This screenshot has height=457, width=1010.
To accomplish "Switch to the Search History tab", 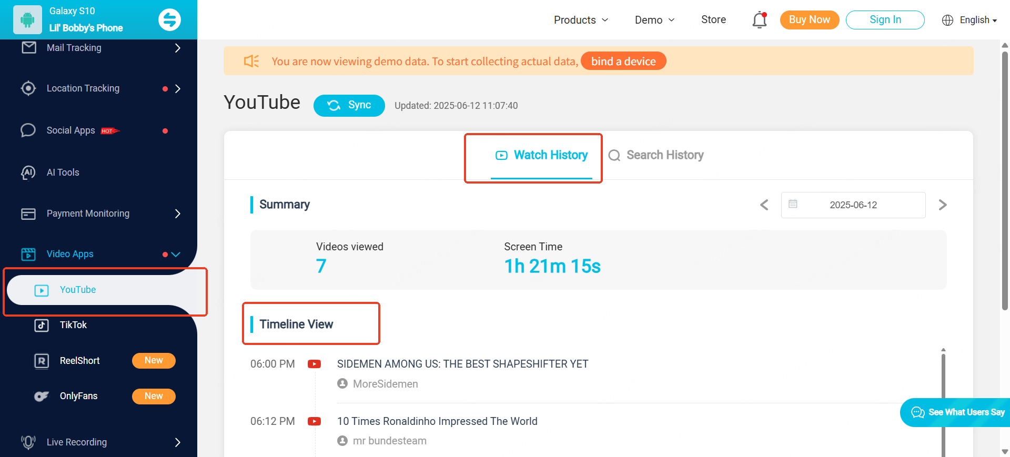I will pos(656,155).
